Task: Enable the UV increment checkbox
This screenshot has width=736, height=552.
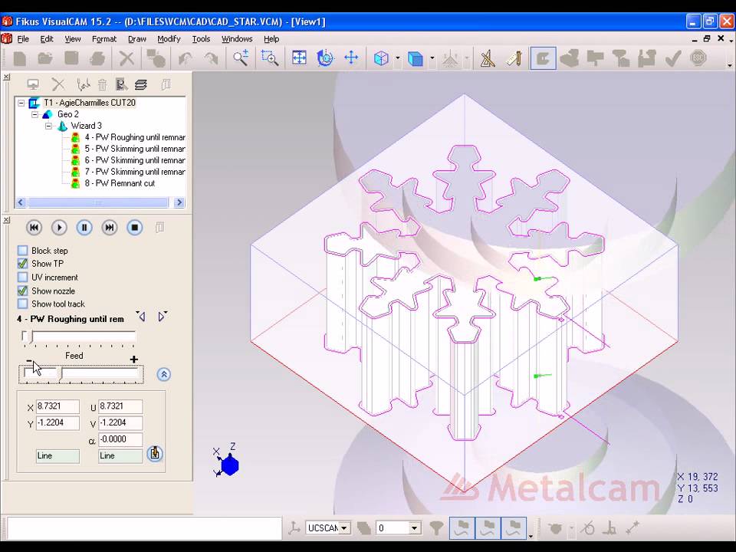Action: tap(22, 277)
